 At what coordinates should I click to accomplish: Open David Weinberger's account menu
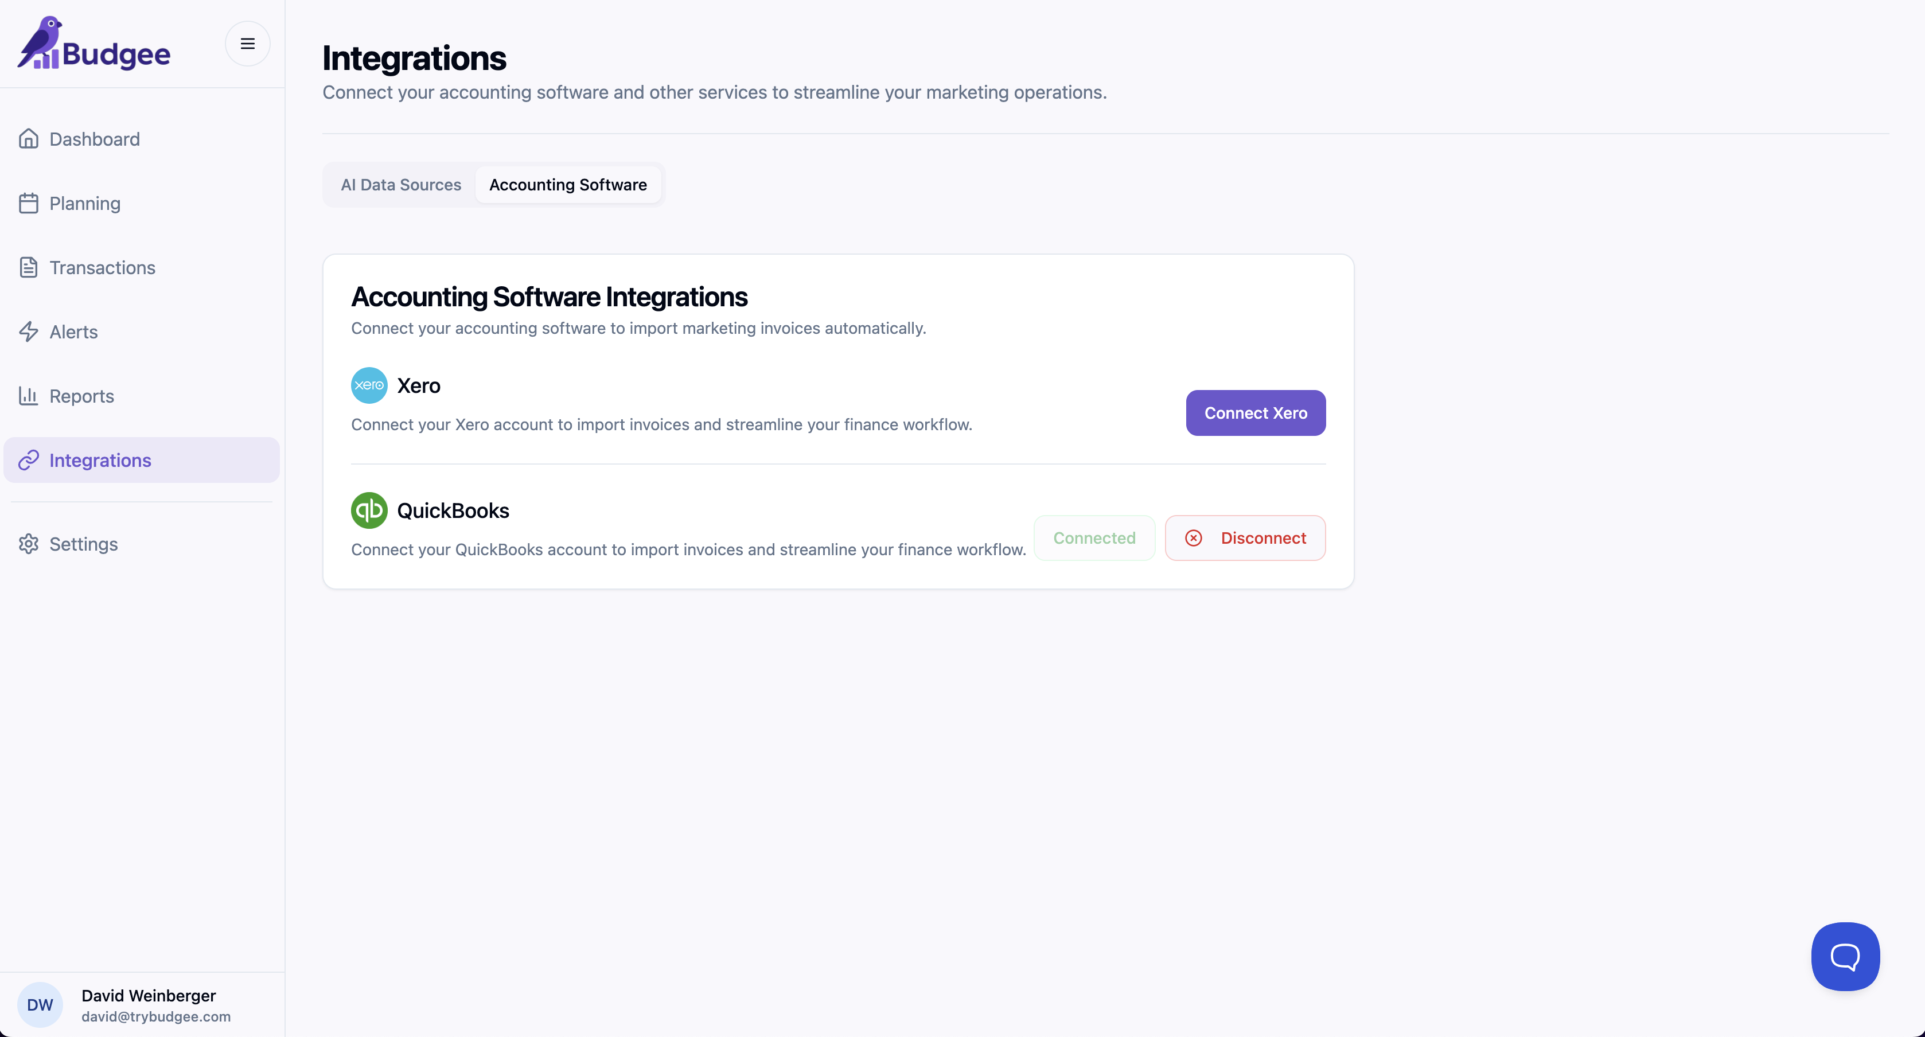tap(149, 1005)
